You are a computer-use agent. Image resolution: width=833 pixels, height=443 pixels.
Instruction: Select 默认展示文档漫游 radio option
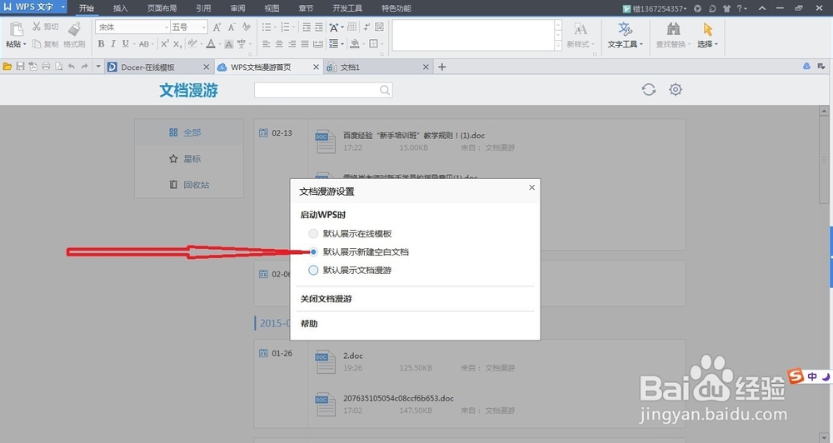click(x=313, y=271)
